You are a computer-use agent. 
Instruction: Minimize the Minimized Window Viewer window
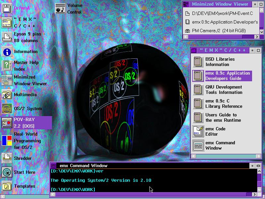coord(255,4)
